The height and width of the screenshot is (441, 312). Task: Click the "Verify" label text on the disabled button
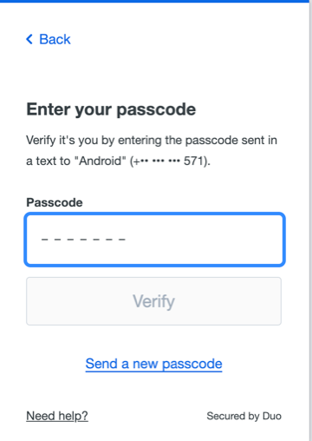click(153, 301)
